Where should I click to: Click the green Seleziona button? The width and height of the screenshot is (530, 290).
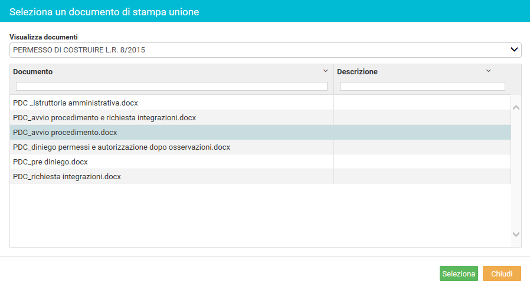(x=459, y=274)
